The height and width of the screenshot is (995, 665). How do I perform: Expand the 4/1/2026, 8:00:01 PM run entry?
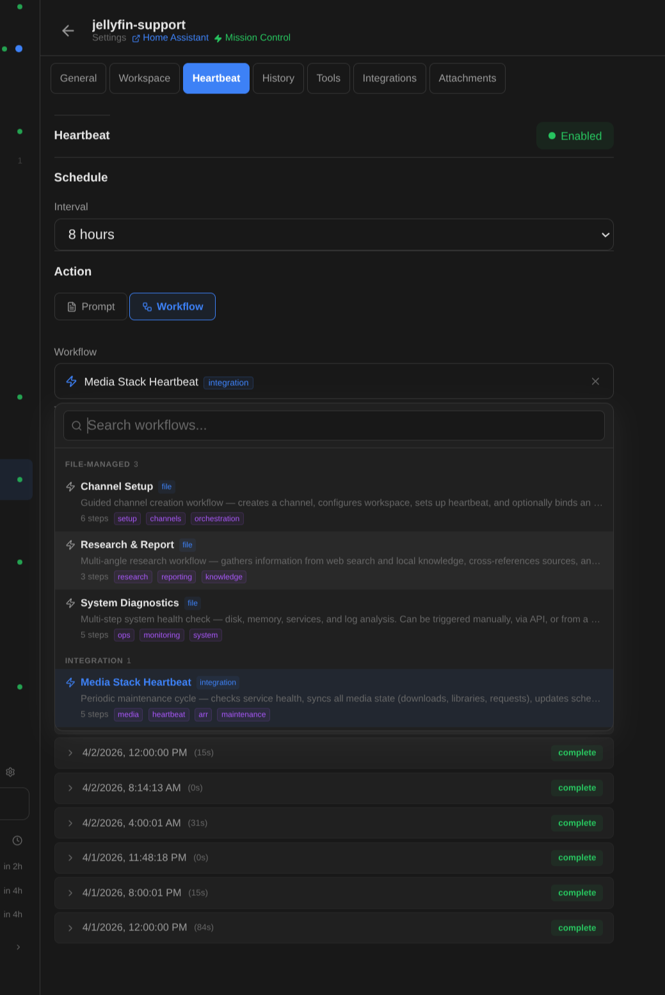coord(70,893)
